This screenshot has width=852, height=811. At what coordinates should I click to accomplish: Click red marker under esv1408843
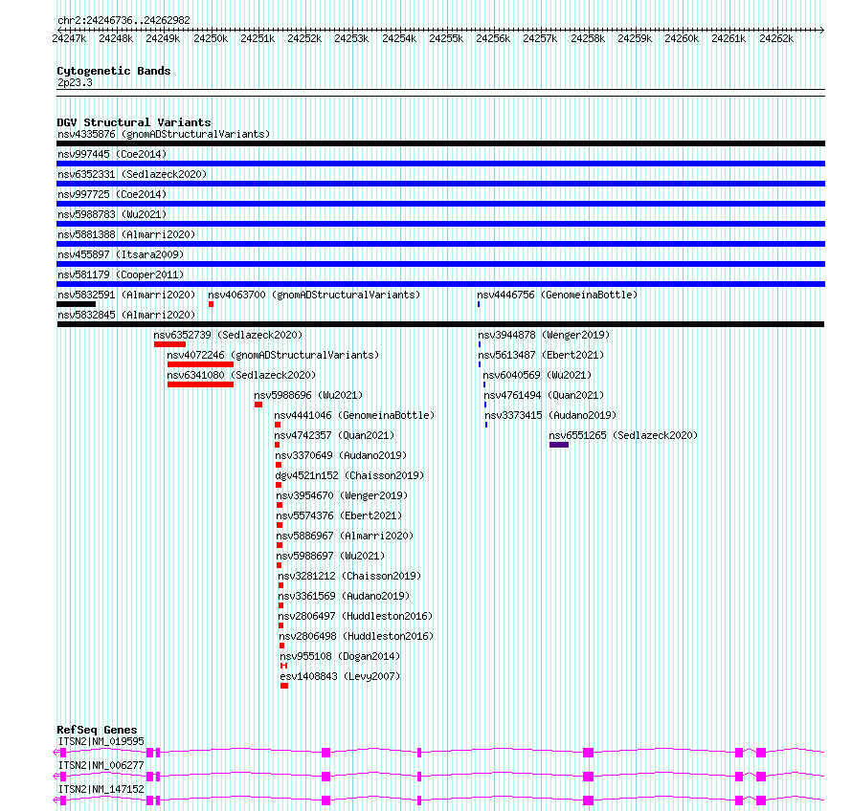(x=284, y=686)
